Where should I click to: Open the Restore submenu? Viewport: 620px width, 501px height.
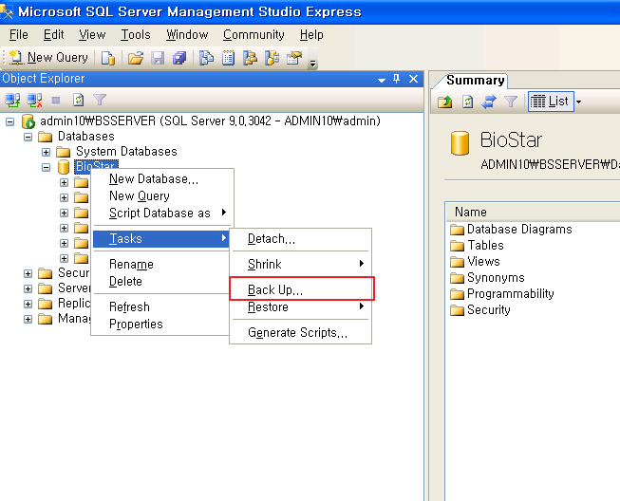pos(301,307)
